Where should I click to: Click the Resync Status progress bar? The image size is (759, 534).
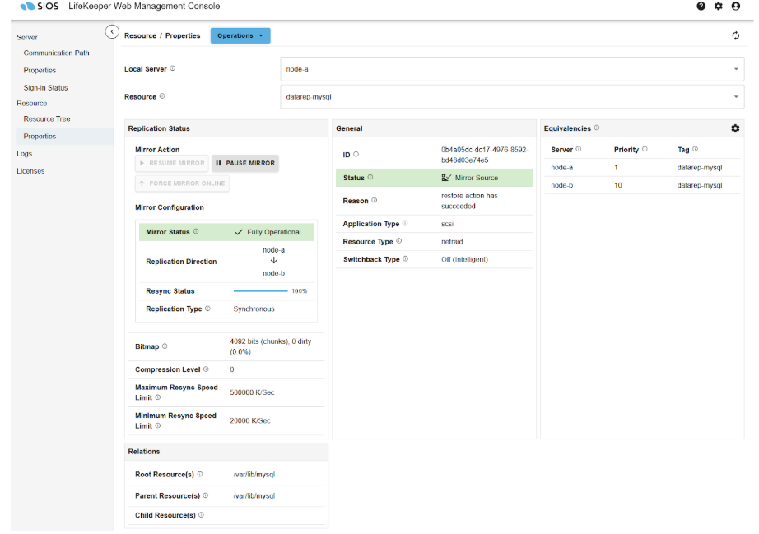click(260, 290)
